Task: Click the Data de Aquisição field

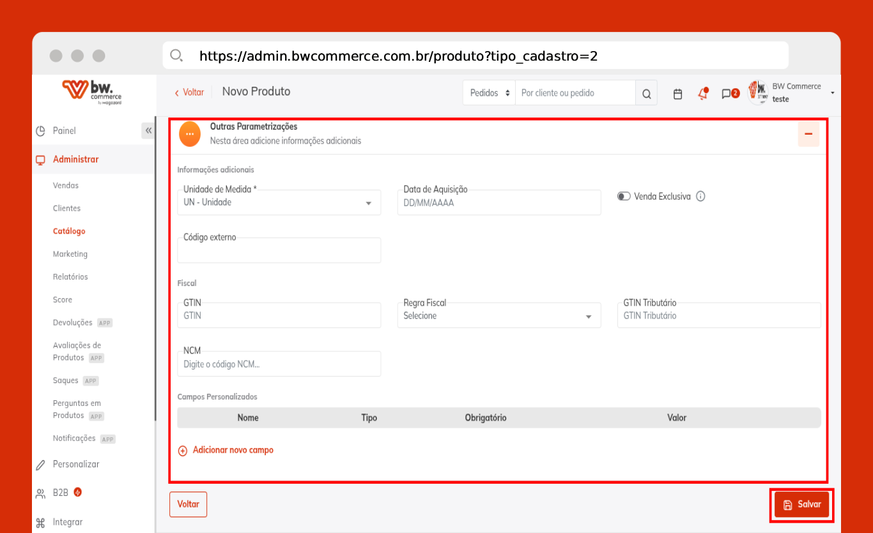Action: point(498,203)
